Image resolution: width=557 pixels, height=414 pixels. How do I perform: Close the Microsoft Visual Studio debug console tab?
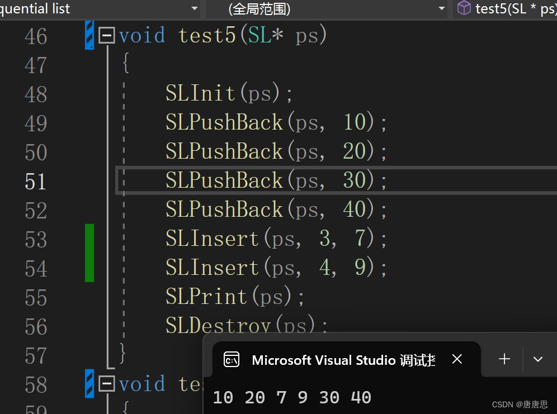(457, 359)
